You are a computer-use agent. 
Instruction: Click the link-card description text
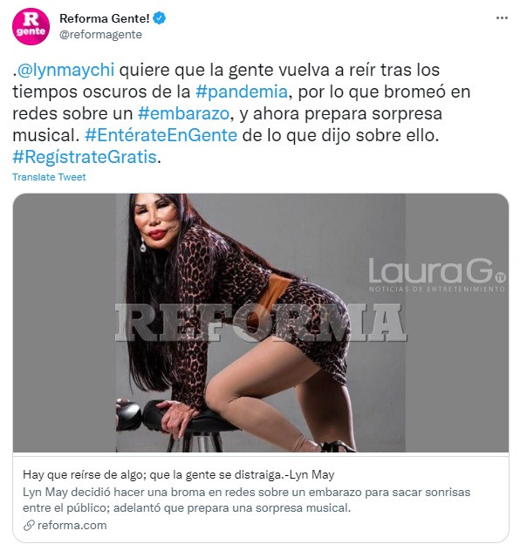[x=246, y=500]
